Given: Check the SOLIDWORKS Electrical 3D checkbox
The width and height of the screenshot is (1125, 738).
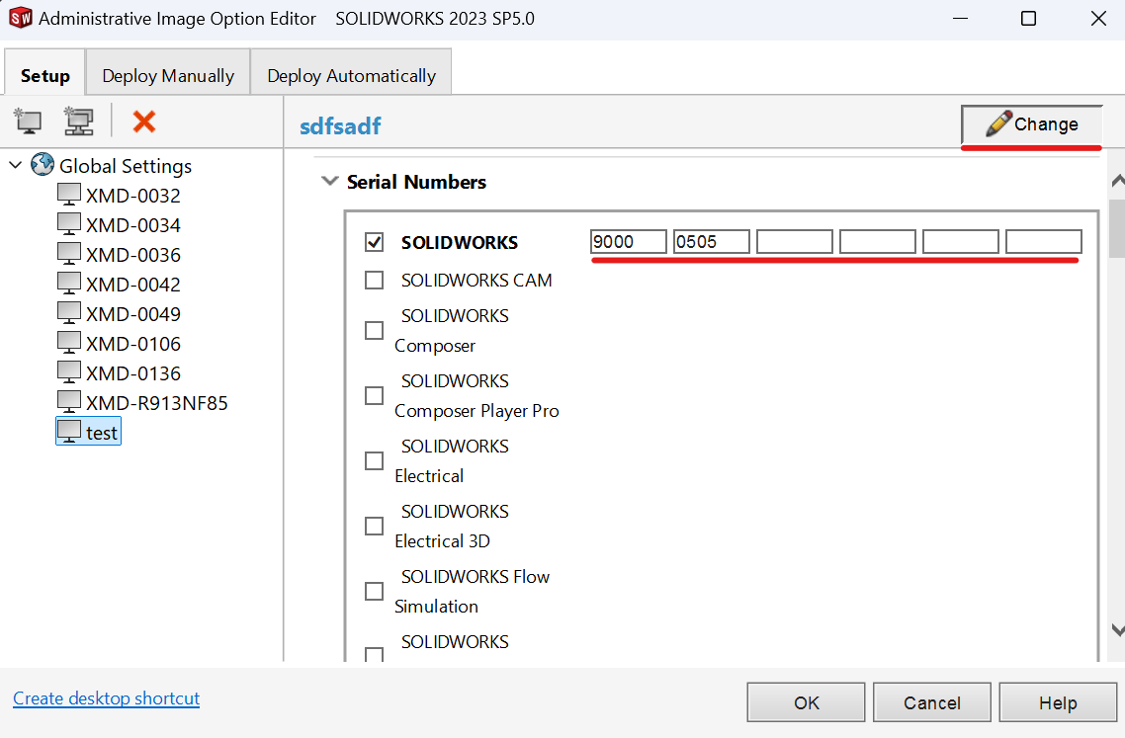Looking at the screenshot, I should point(375,526).
